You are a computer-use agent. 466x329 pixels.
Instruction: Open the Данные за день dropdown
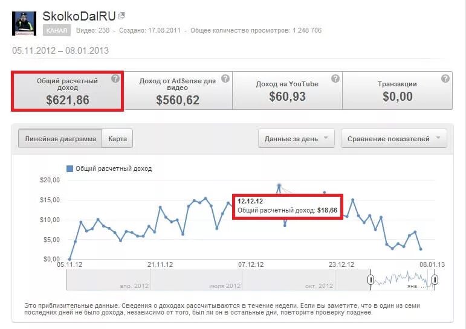click(296, 139)
